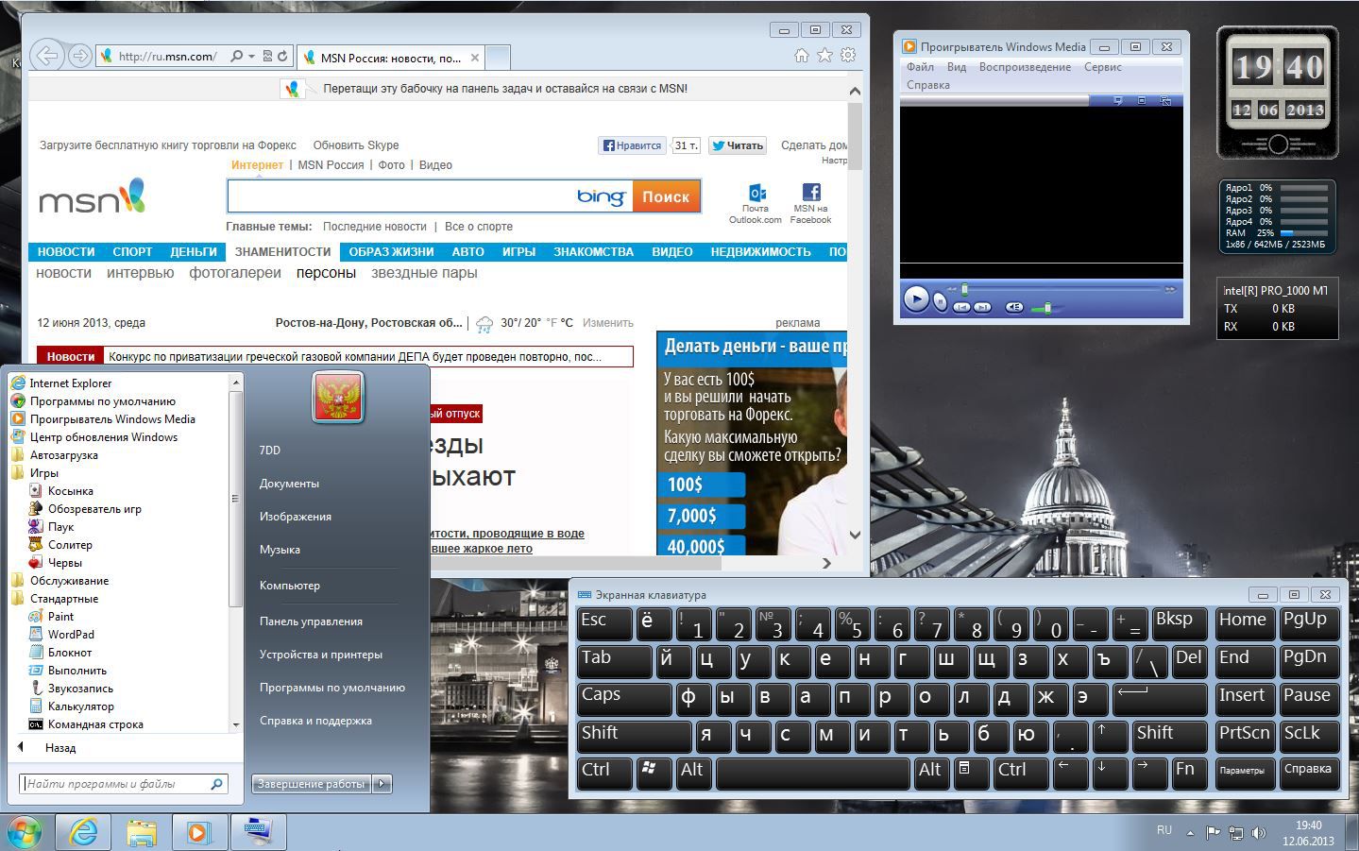1359x851 pixels.
Task: Open the Сервис menu in Media player
Action: 1102,67
